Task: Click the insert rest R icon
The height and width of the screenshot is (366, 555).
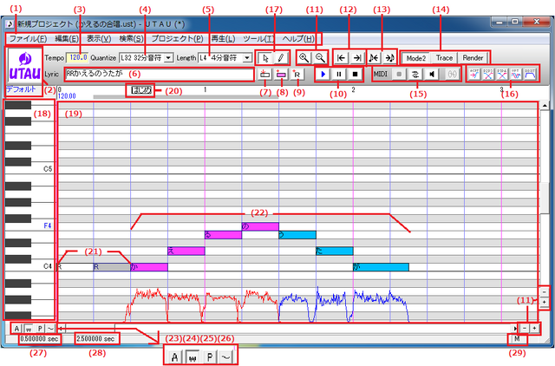Action: [x=297, y=75]
